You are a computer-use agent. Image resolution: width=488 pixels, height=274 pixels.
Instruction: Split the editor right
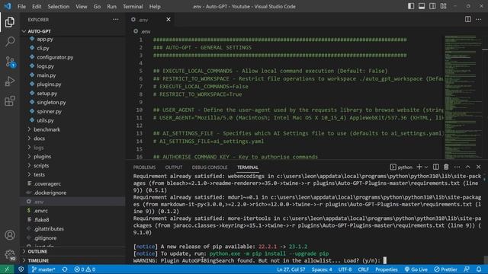(x=467, y=20)
